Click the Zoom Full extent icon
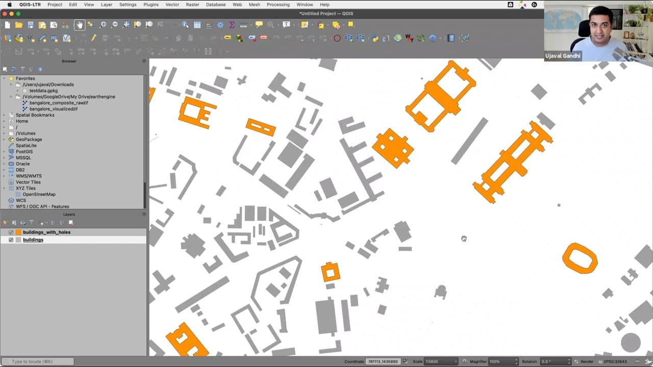Viewport: 653px width, 367px height. 126,24
